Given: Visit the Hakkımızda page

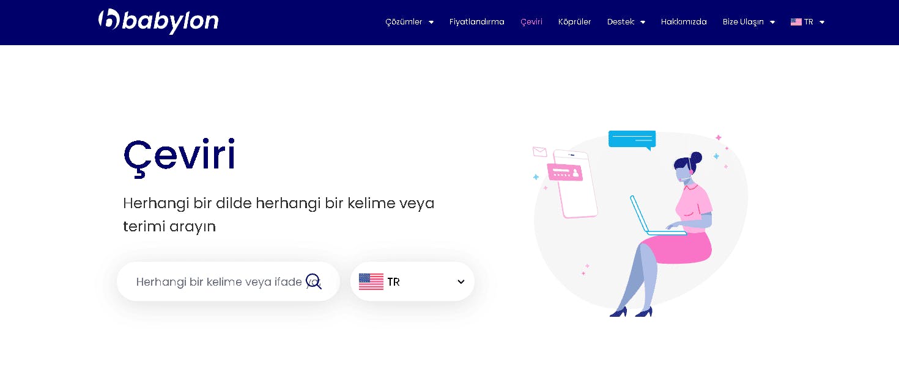Looking at the screenshot, I should (x=684, y=22).
